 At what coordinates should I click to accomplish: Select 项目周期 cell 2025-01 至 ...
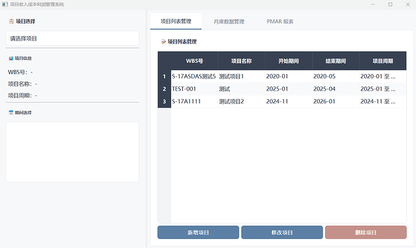(383, 89)
